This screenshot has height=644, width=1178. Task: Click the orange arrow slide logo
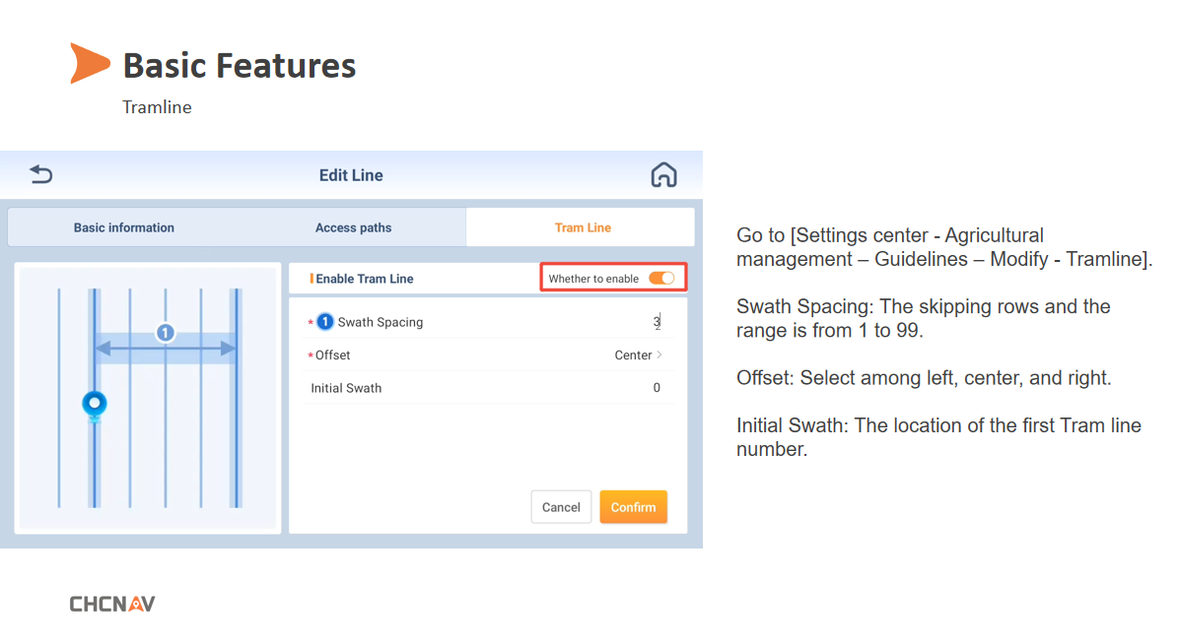click(x=89, y=63)
